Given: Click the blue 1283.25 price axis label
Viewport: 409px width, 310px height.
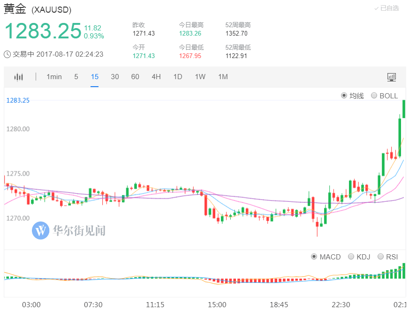Looking at the screenshot, I should (x=18, y=100).
